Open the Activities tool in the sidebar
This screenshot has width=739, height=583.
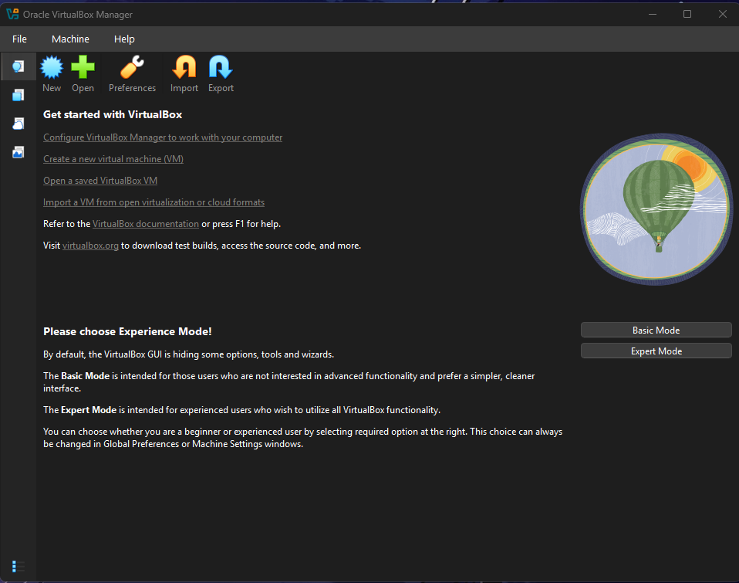[x=18, y=151]
